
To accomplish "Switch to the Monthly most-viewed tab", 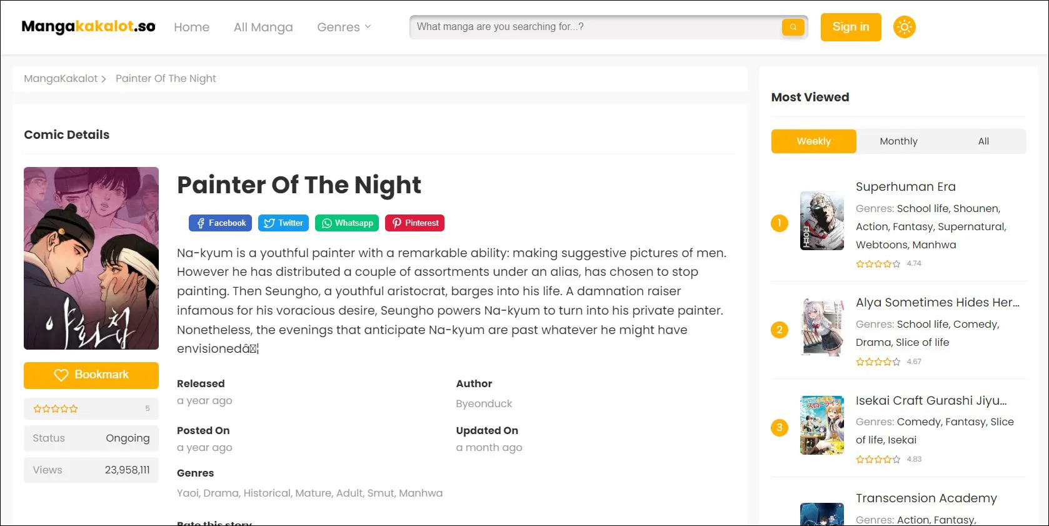I will [x=898, y=141].
